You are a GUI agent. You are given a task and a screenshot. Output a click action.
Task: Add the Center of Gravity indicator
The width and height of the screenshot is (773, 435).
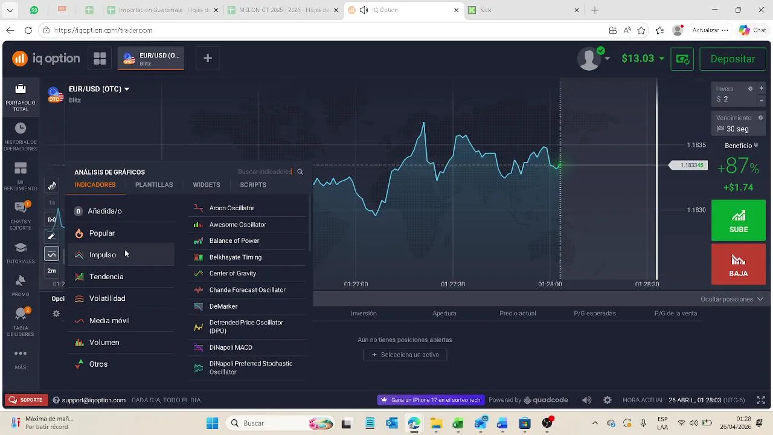[x=248, y=274]
